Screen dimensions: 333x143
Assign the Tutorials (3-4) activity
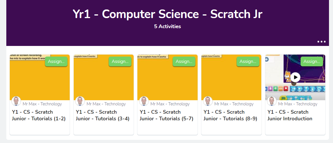[120, 62]
